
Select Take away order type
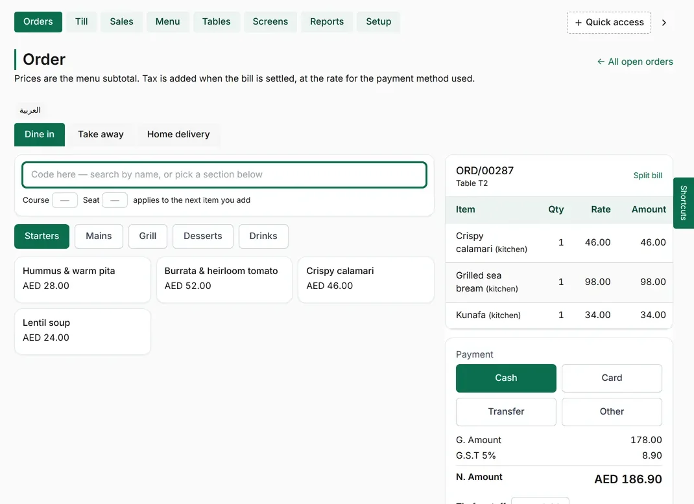click(x=101, y=134)
